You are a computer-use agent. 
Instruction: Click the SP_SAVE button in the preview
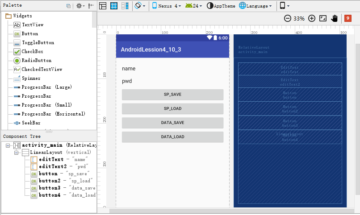tap(173, 95)
